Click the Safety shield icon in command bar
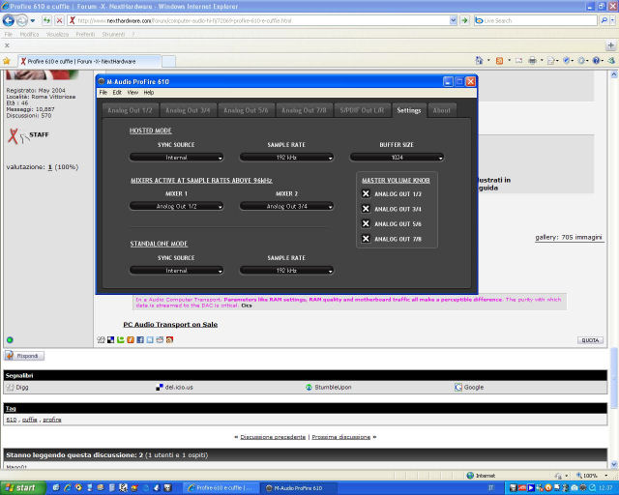Viewport: 619px width, 495px height. coord(567,60)
